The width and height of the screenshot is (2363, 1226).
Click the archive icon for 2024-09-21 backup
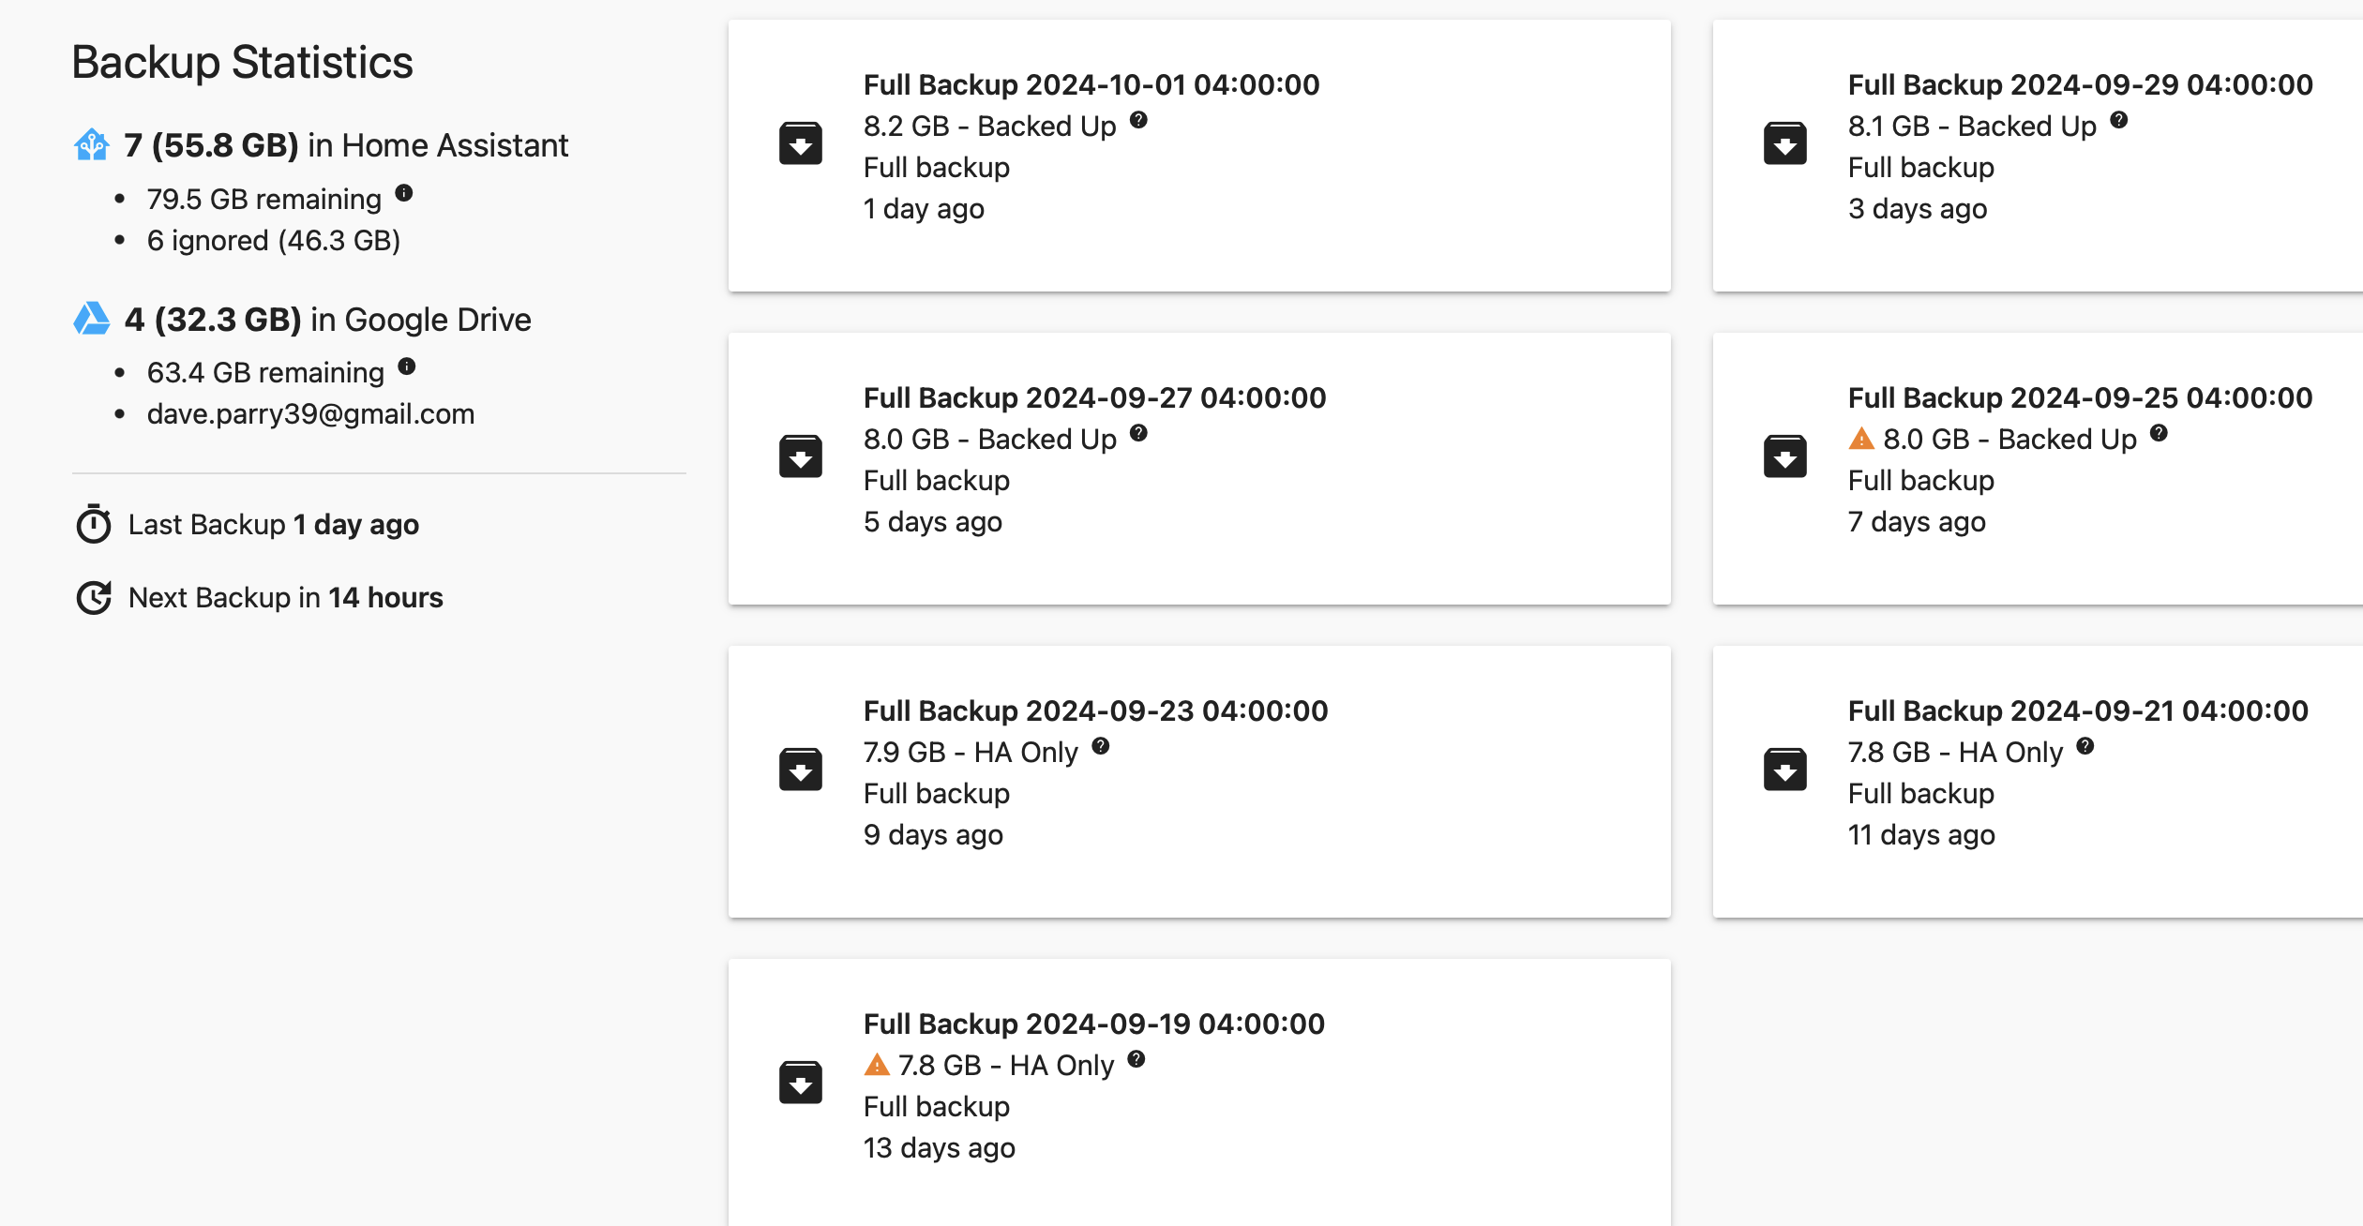pyautogui.click(x=1784, y=770)
